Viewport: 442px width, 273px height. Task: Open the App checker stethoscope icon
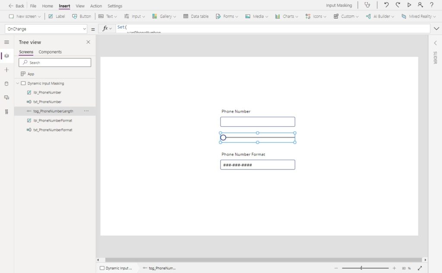(367, 5)
